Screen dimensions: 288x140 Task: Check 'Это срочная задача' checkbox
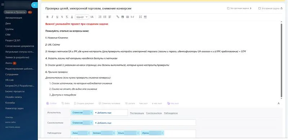pyautogui.click(x=228, y=8)
